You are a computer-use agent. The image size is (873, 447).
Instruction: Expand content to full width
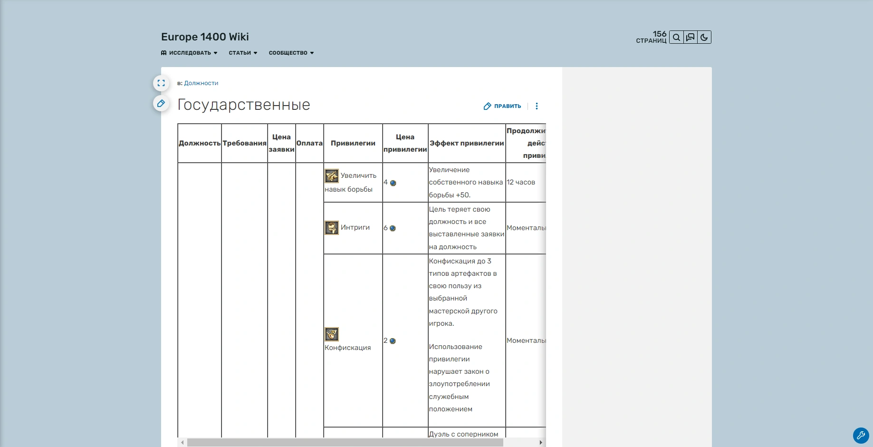click(x=161, y=83)
